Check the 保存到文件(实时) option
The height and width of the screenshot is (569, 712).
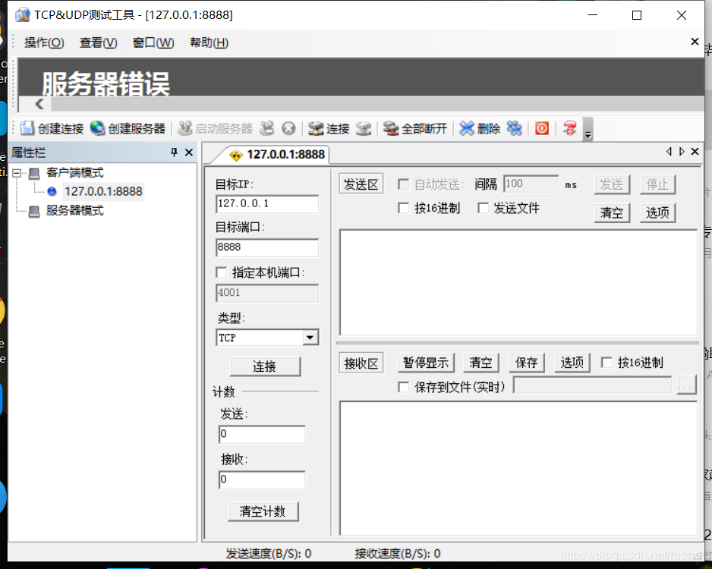[403, 386]
